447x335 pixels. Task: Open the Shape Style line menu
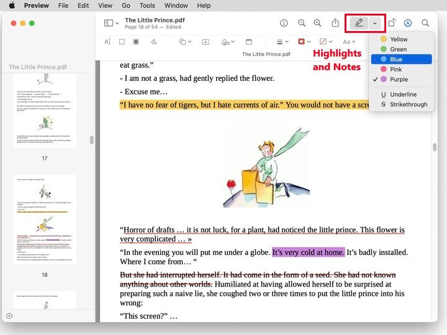[x=282, y=42]
